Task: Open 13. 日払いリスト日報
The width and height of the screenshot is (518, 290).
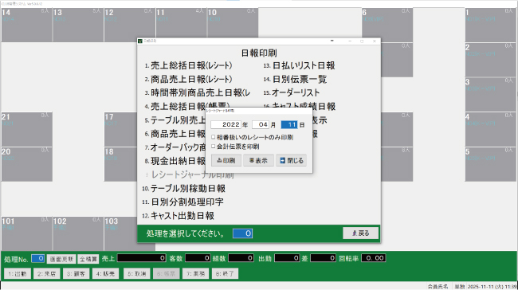Action: point(299,65)
